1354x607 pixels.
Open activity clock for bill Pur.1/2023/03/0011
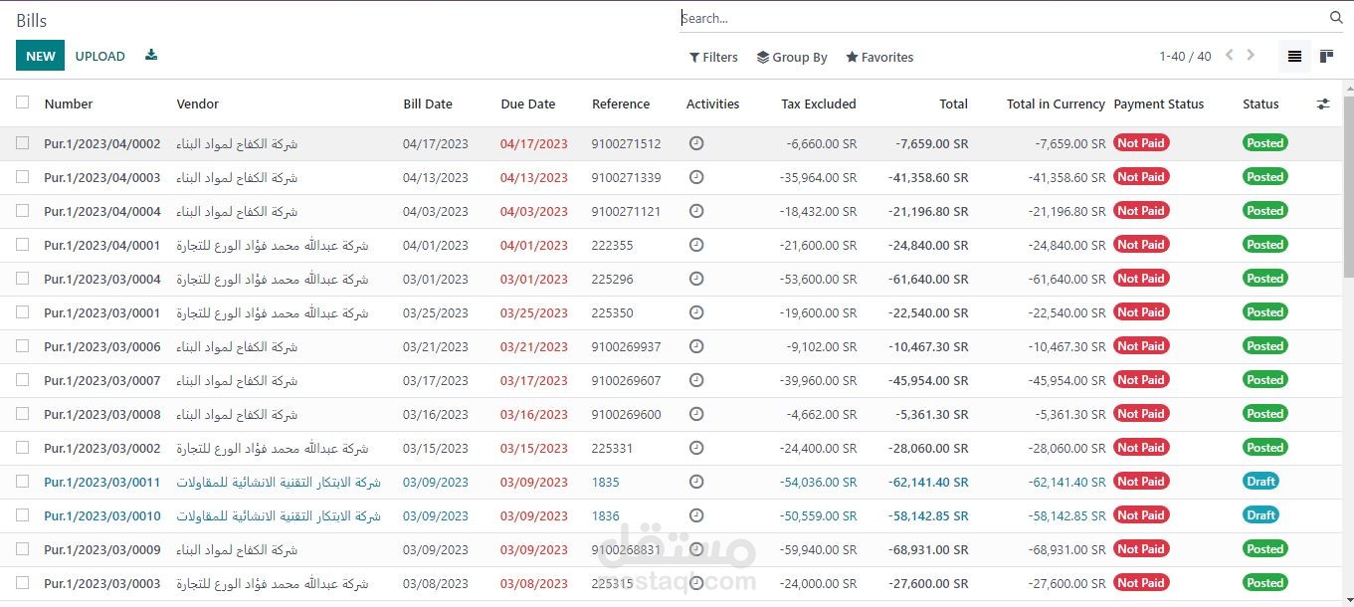pos(696,482)
